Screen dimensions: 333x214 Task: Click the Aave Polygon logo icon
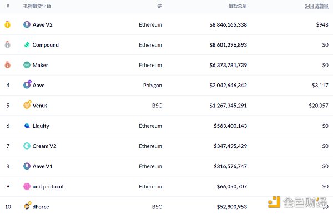coord(27,84)
